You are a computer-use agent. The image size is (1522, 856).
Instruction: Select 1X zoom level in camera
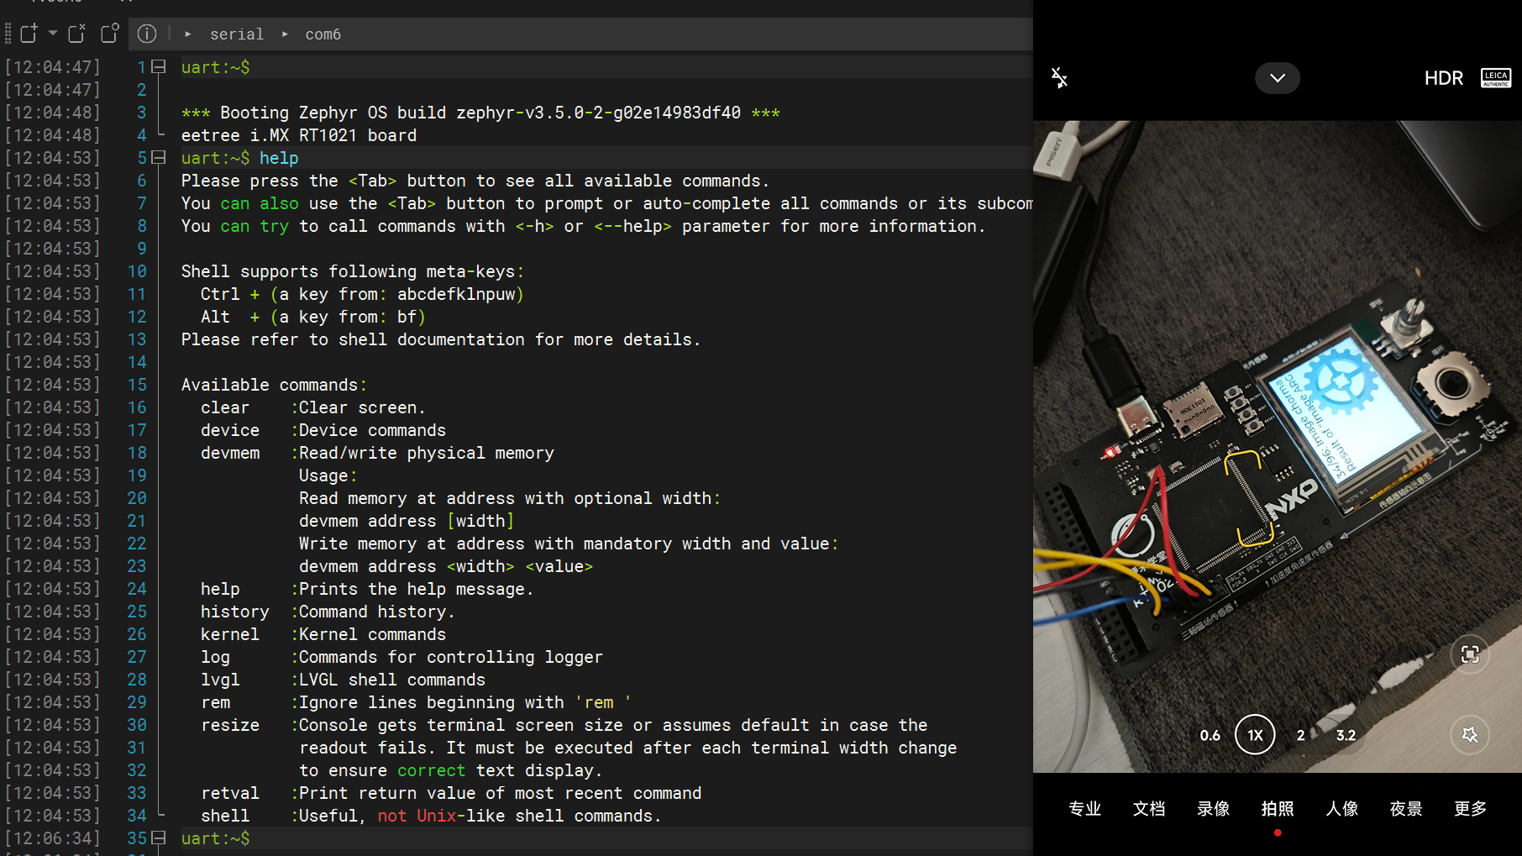tap(1255, 735)
